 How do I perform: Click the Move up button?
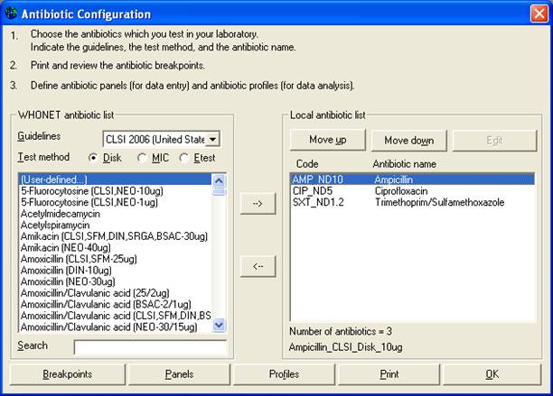click(x=328, y=140)
